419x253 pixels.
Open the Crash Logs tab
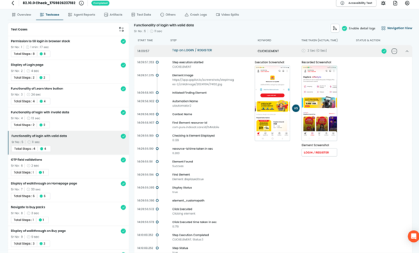click(196, 15)
